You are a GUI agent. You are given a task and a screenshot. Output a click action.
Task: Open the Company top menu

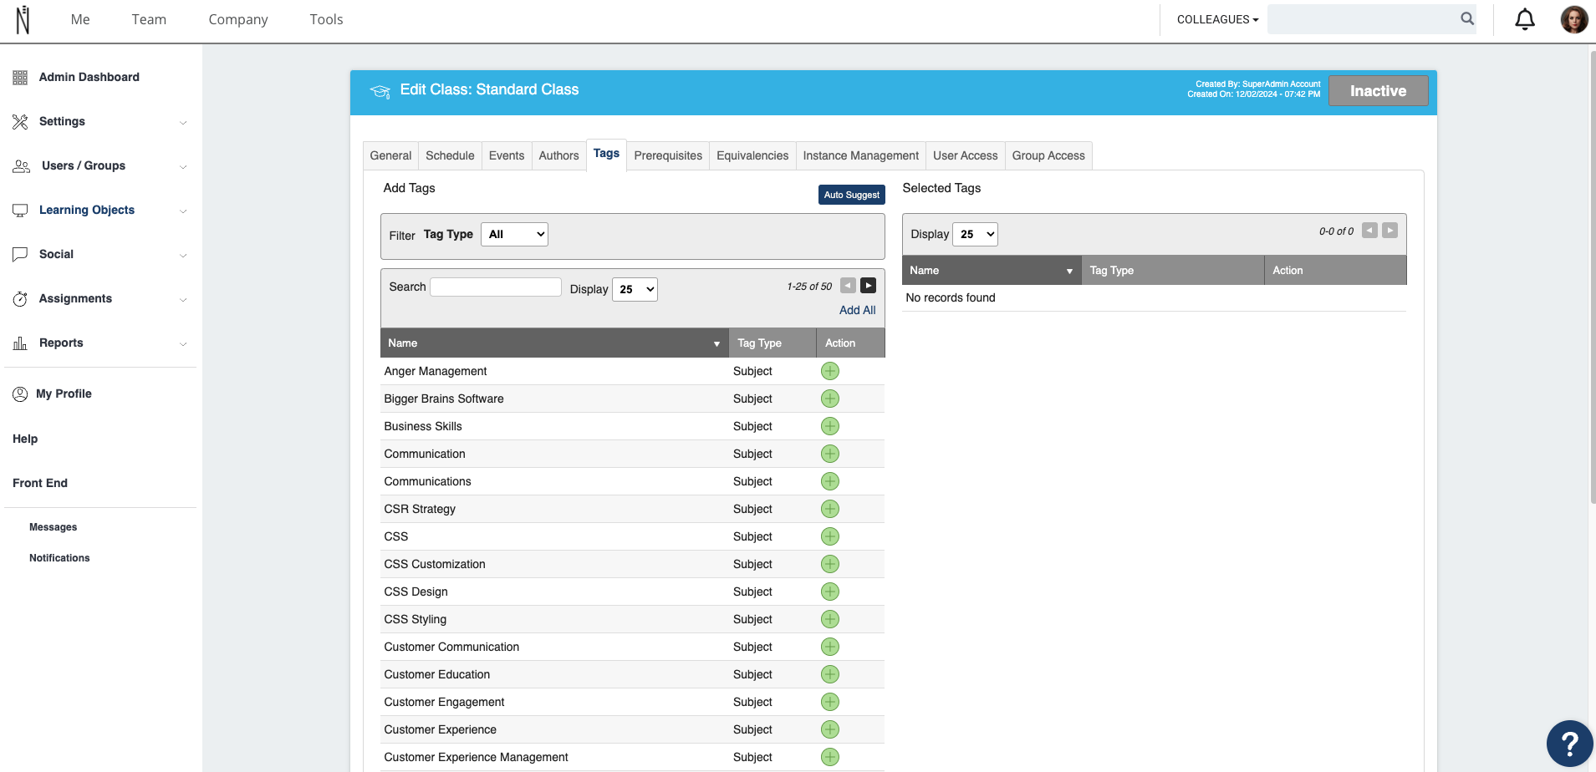click(238, 19)
